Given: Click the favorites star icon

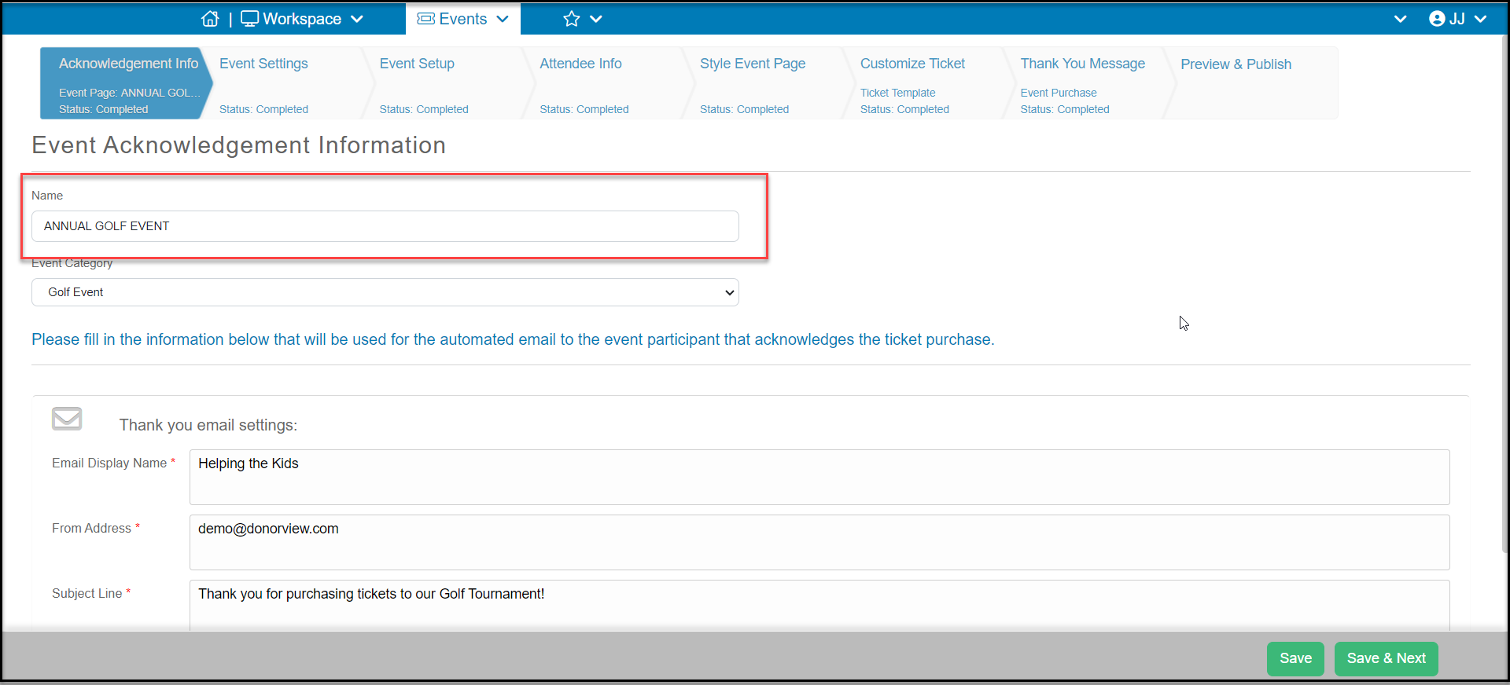Looking at the screenshot, I should click(572, 19).
